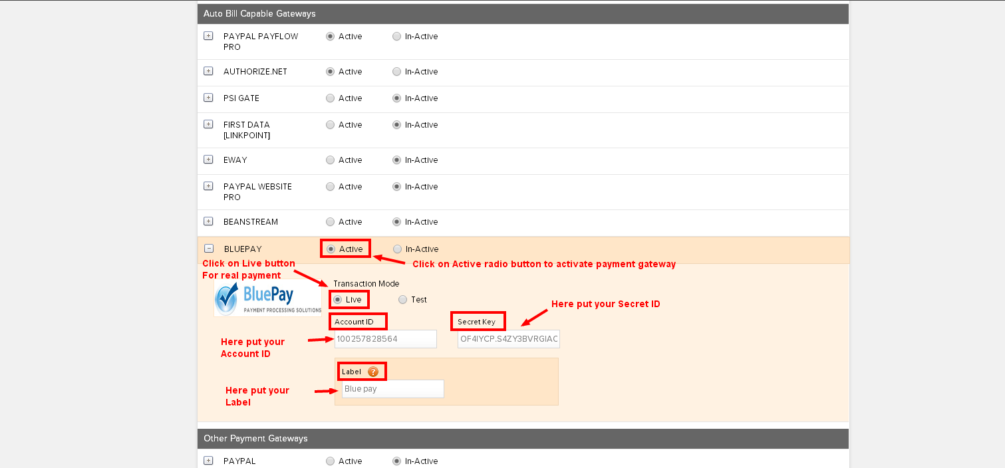Image resolution: width=1005 pixels, height=468 pixels.
Task: Click the BEANSTREAM gateway name
Action: (251, 222)
